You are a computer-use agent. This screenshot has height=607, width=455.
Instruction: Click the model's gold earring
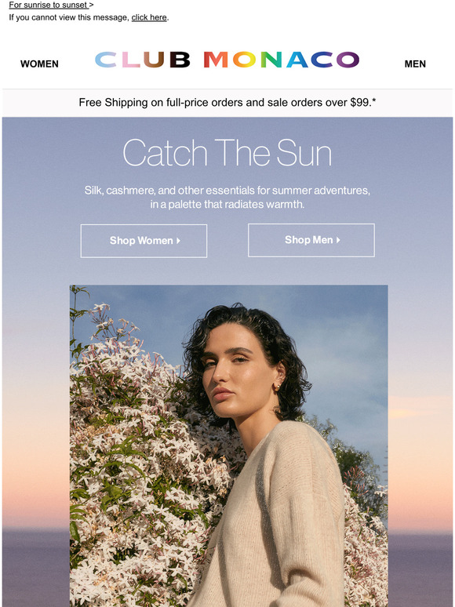click(x=276, y=386)
